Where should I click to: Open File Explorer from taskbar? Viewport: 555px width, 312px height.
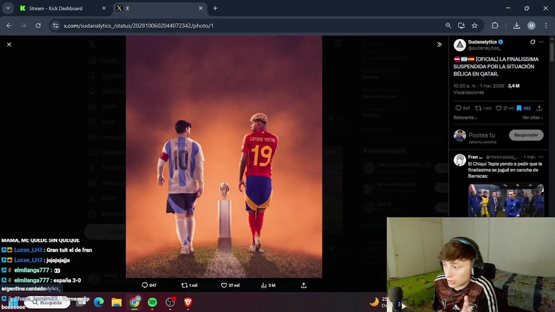[117, 302]
